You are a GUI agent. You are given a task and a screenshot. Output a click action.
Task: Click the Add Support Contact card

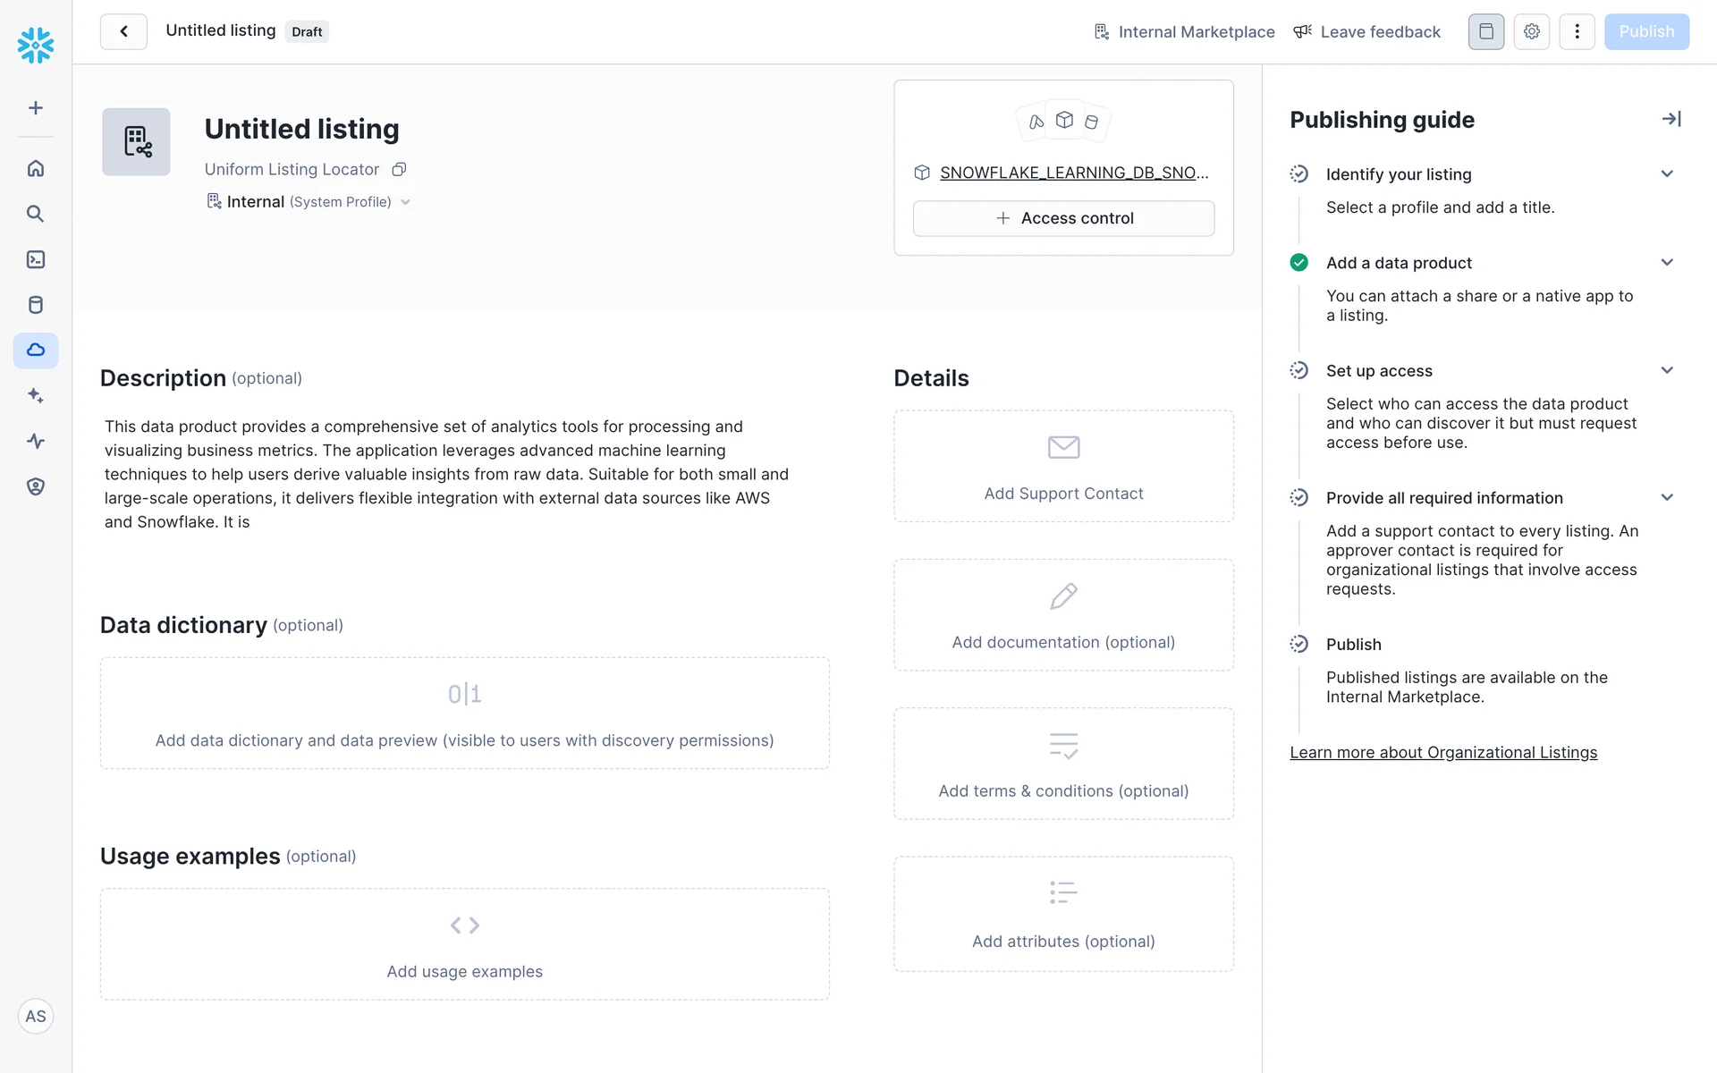[x=1063, y=467]
